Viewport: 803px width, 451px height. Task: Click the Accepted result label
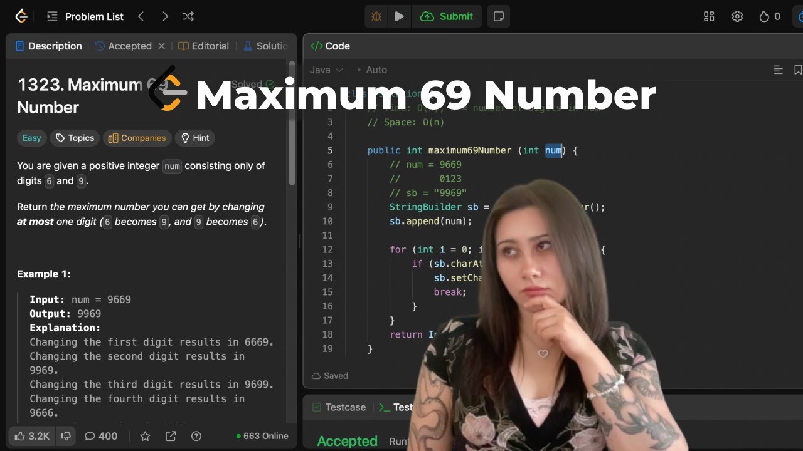tap(347, 441)
